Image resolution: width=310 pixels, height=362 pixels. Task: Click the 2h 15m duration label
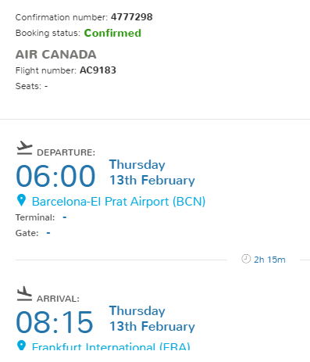pos(269,260)
